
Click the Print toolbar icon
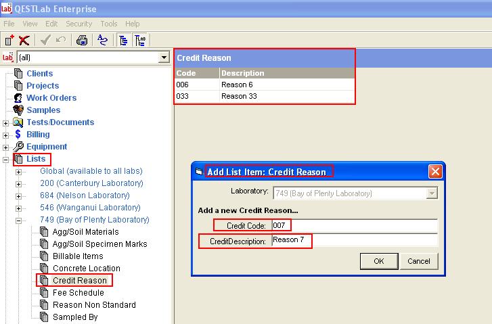[82, 40]
